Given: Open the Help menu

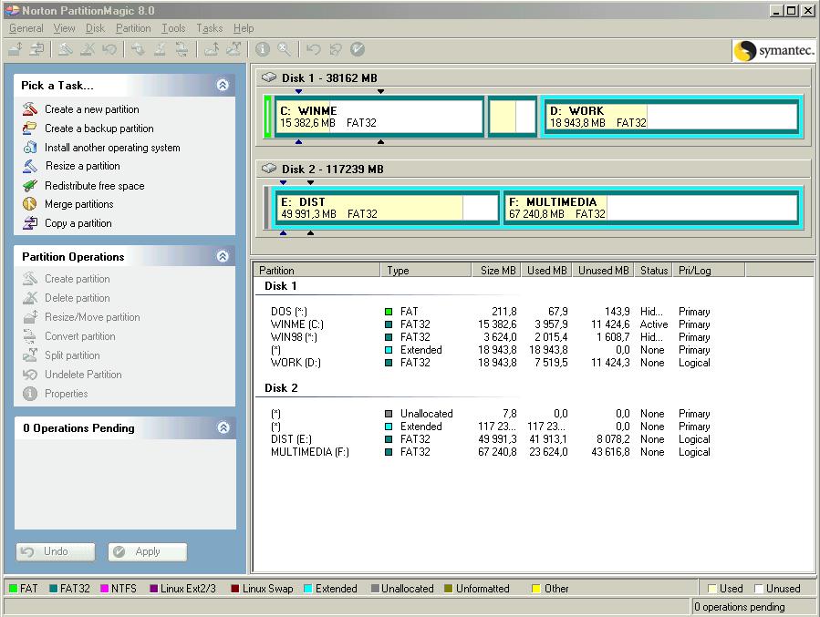Looking at the screenshot, I should click(244, 28).
